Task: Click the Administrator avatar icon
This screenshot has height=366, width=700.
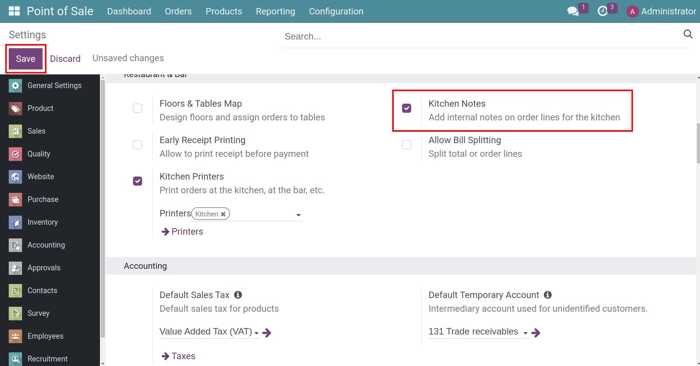Action: tap(632, 11)
